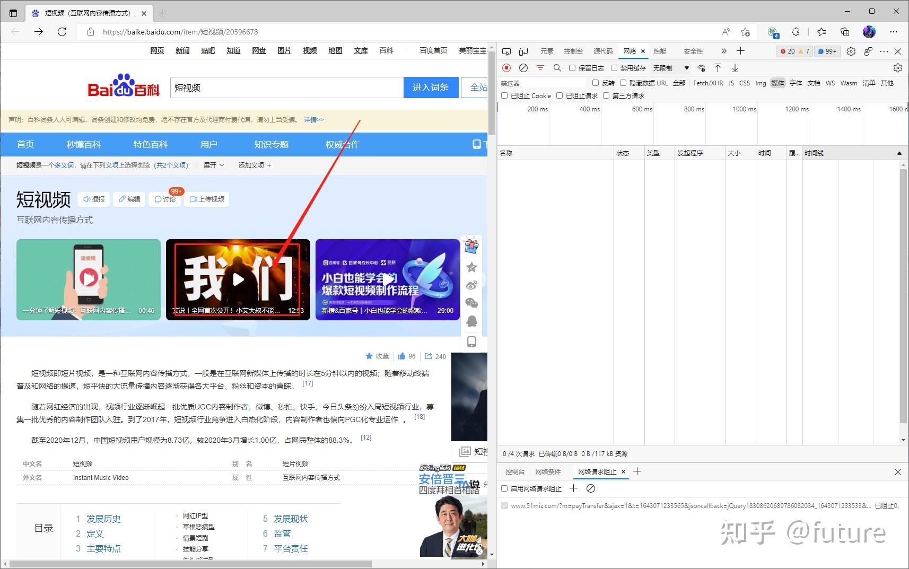Switch to 元素 DevTools tab

click(x=547, y=51)
